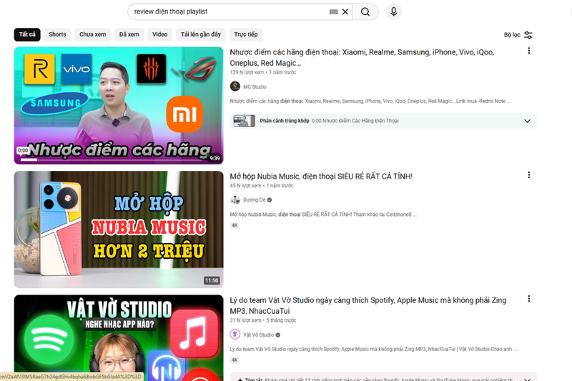Open the Nhược điểm các hãng video thumbnail
The height and width of the screenshot is (381, 572).
pos(119,106)
